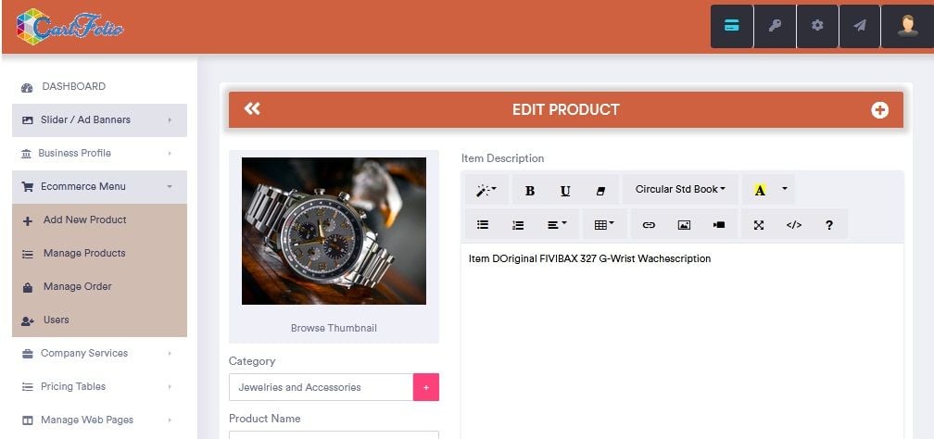The image size is (934, 439).
Task: Click the plus circle icon in Edit Product bar
Action: [880, 110]
